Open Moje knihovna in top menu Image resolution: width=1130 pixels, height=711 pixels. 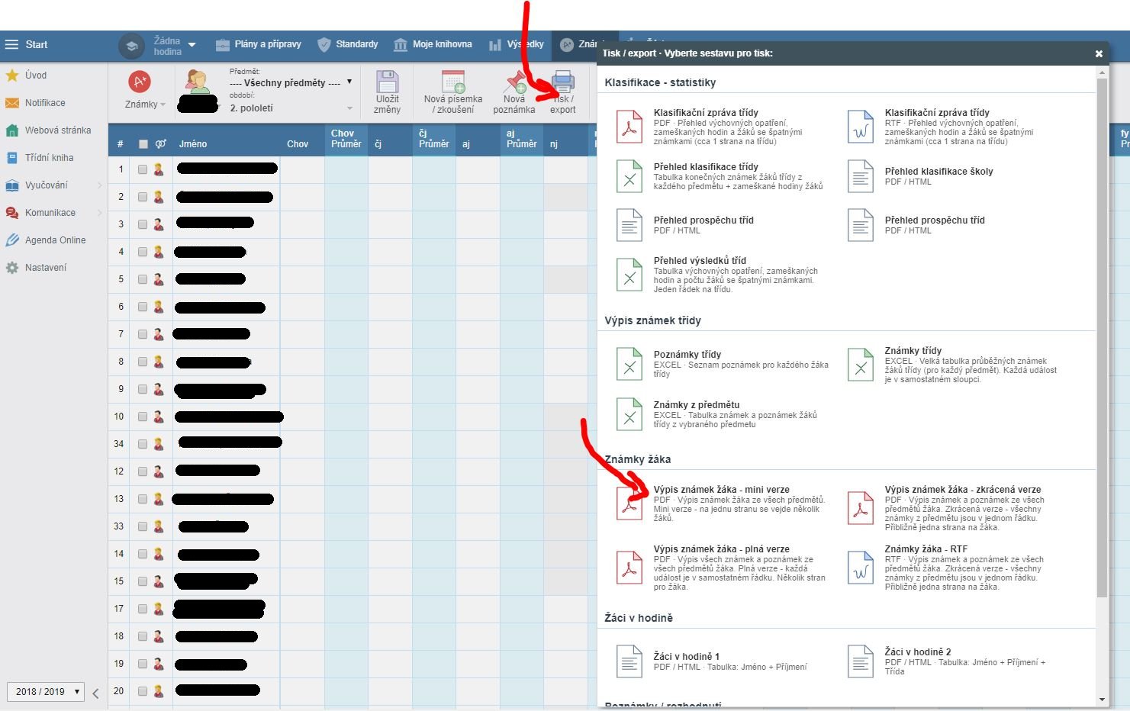pyautogui.click(x=433, y=44)
